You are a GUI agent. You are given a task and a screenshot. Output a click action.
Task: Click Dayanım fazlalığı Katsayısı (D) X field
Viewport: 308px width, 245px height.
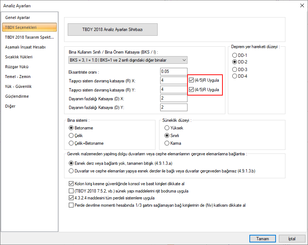click(173, 98)
